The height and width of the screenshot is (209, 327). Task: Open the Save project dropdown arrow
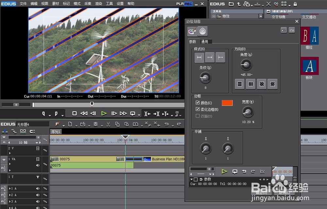[x=102, y=126]
